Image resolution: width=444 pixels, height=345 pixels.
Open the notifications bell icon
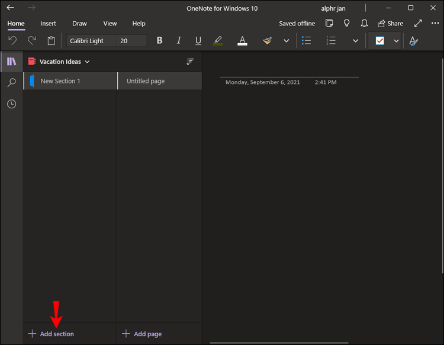pos(365,24)
